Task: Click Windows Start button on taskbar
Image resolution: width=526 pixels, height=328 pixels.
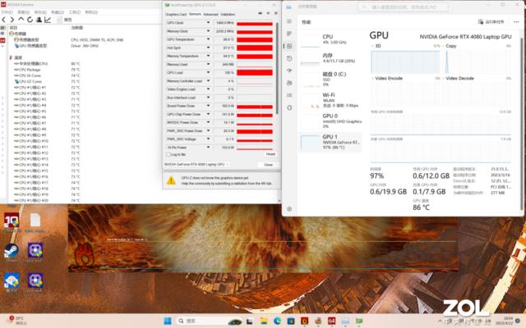Action: click(x=168, y=321)
